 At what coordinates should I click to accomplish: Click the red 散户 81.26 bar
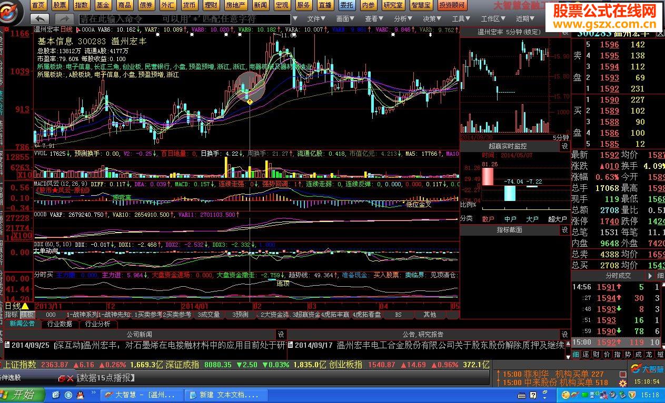[x=488, y=176]
